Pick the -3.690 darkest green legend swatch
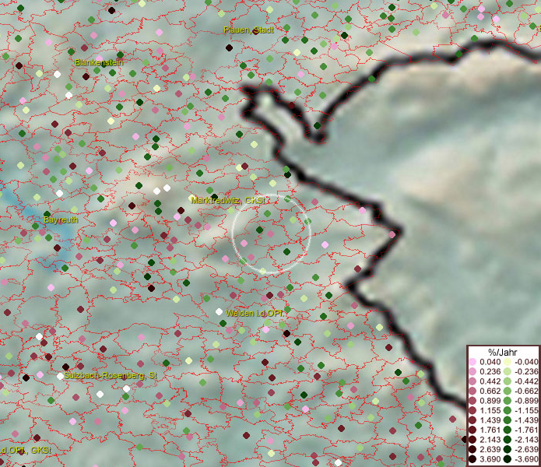Screen dimensions: 541x467 click(x=508, y=459)
